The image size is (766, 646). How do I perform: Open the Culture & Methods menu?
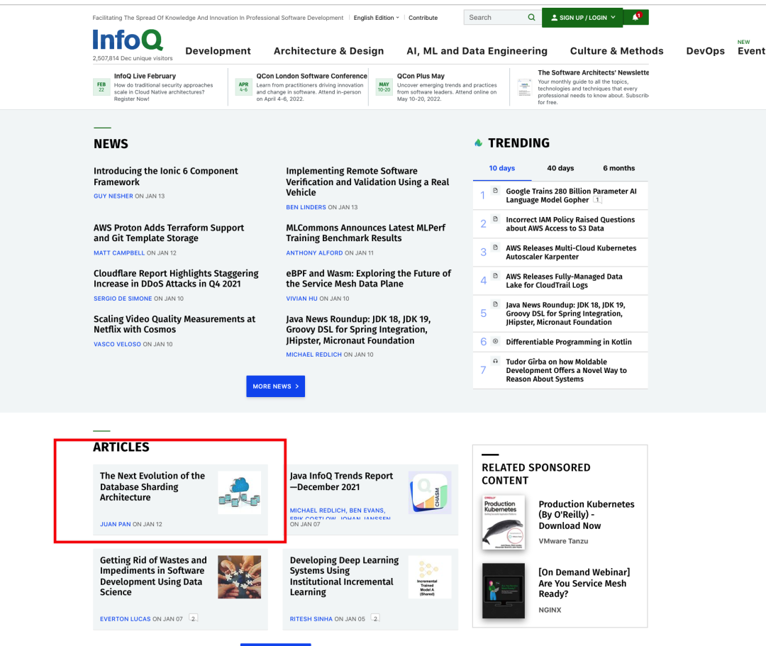(616, 51)
